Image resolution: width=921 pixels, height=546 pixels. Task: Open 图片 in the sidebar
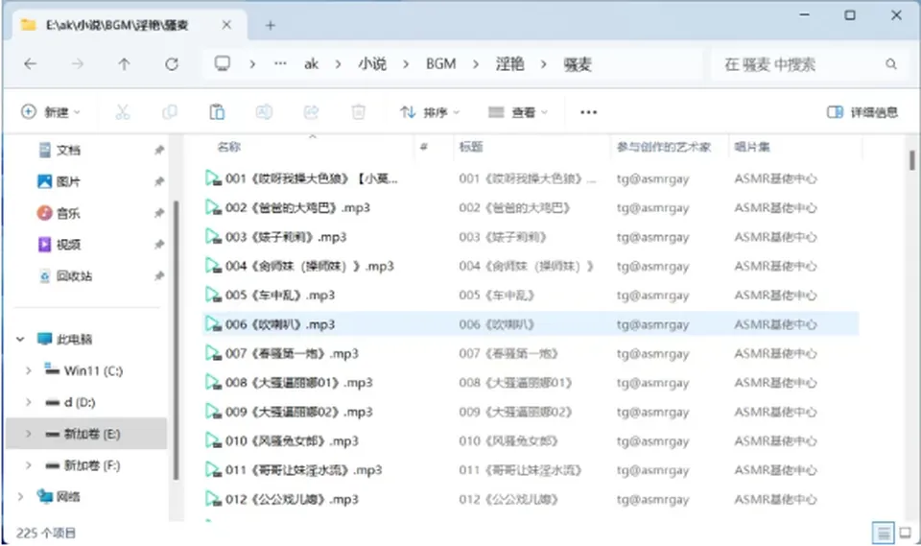pos(68,181)
